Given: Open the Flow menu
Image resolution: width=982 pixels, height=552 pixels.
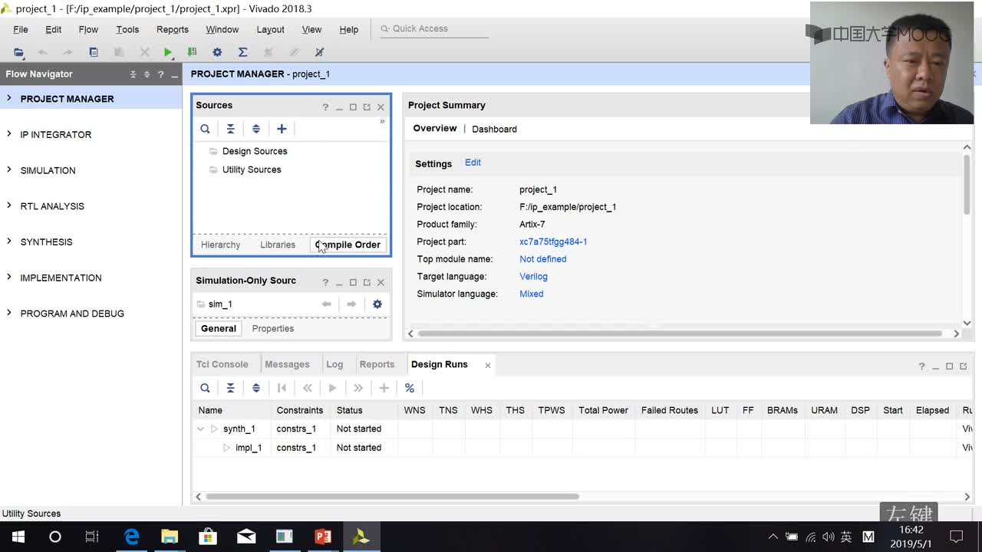Looking at the screenshot, I should tap(88, 29).
